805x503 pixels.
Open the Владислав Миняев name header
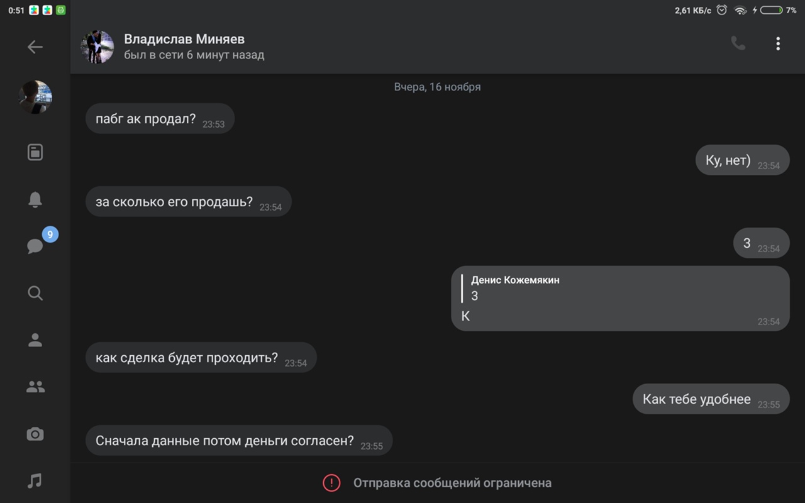click(184, 40)
